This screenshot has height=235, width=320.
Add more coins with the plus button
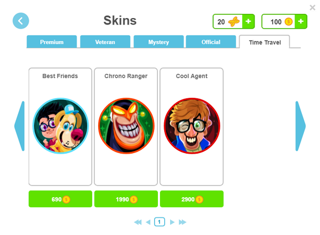[301, 21]
